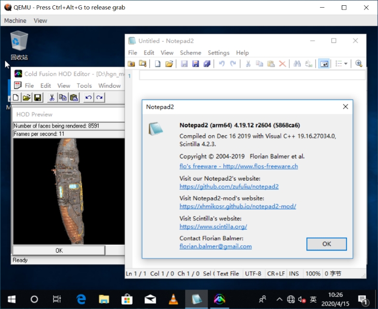Click Browse folder icon in Notepad2 toolbar

point(143,64)
